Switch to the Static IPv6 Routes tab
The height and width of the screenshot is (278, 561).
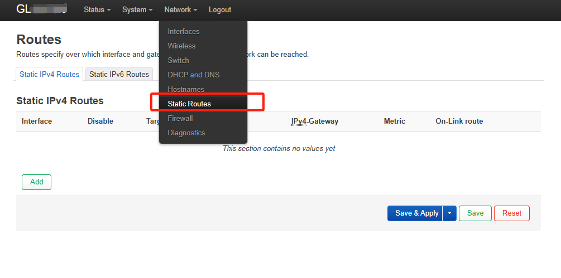pyautogui.click(x=119, y=74)
